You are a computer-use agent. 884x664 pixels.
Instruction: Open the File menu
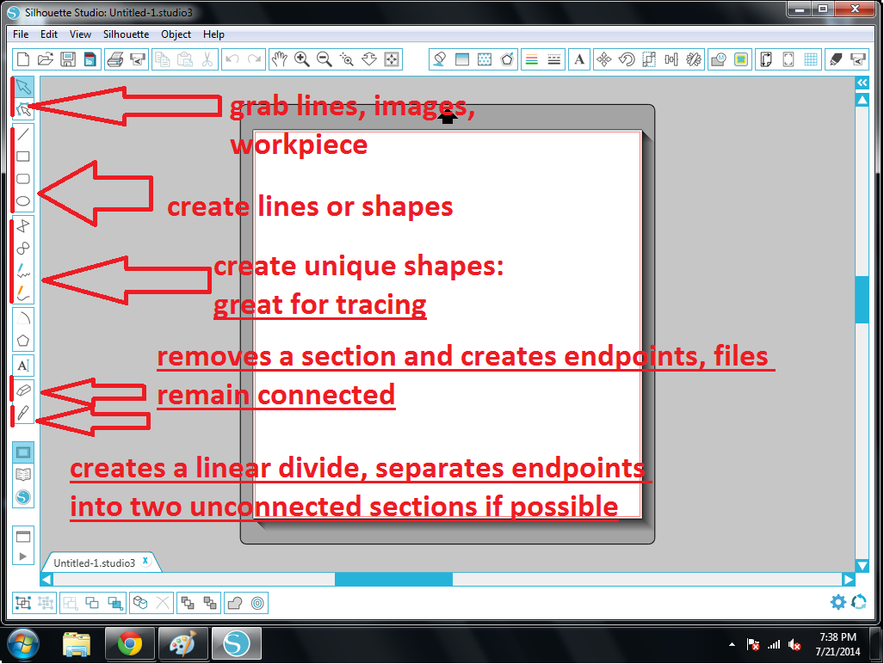pos(21,34)
